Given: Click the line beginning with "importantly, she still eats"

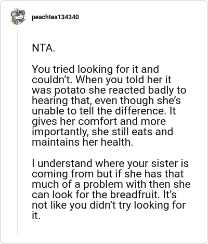Looking at the screenshot, I should 102,132.
